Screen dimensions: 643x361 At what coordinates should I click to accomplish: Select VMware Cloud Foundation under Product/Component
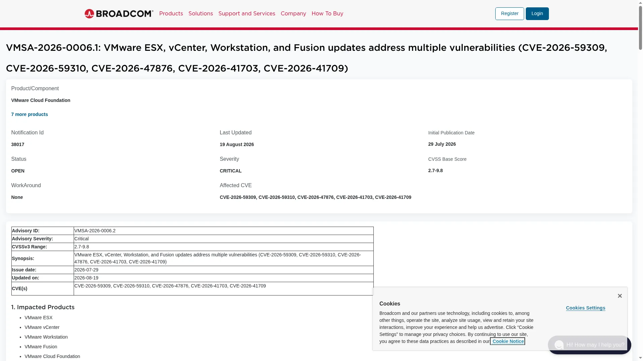[41, 100]
